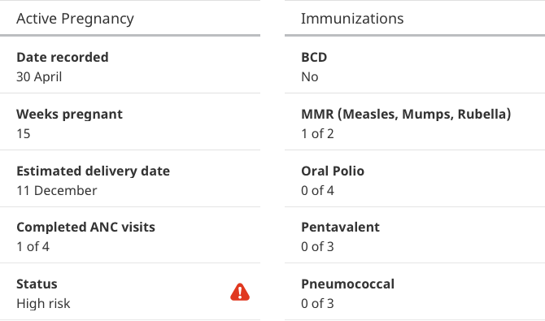Click the red high risk warning icon
Image resolution: width=545 pixels, height=321 pixels.
240,292
